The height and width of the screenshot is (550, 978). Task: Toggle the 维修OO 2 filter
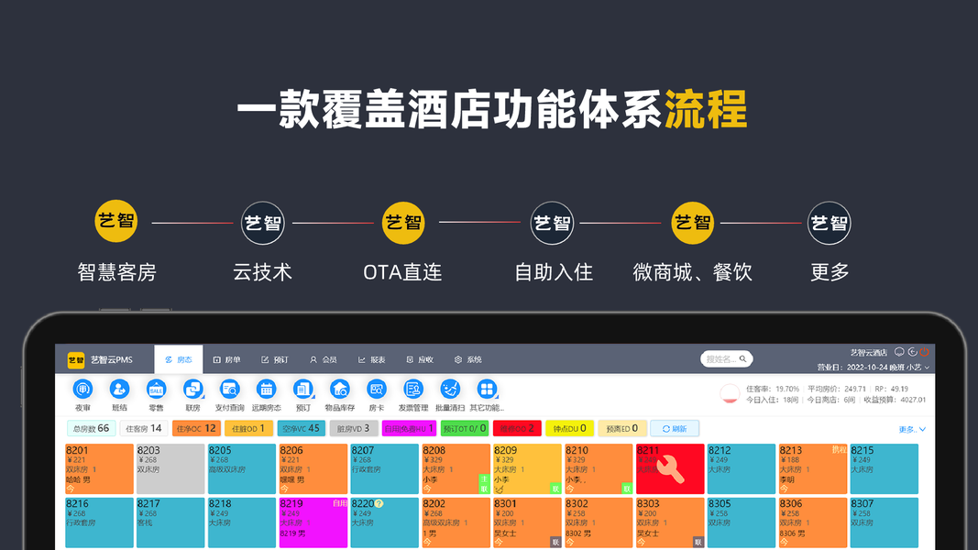coord(517,428)
